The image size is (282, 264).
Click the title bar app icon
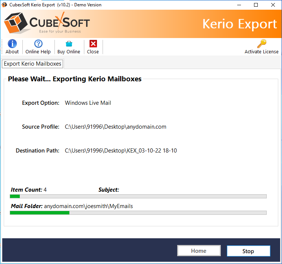(4, 5)
